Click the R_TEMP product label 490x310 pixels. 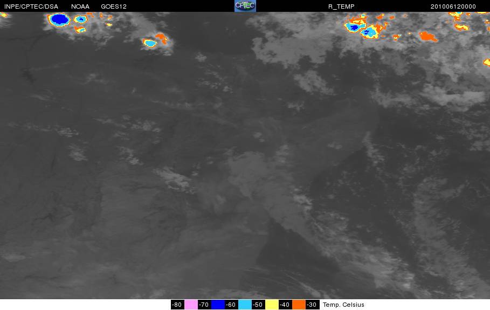[x=341, y=6]
